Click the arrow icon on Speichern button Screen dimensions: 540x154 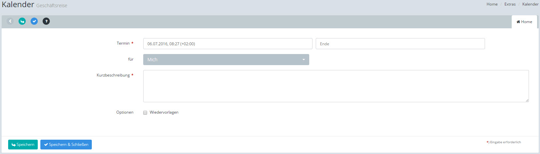(x=13, y=145)
